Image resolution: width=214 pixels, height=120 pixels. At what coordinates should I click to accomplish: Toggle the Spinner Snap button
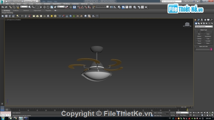[89, 7]
